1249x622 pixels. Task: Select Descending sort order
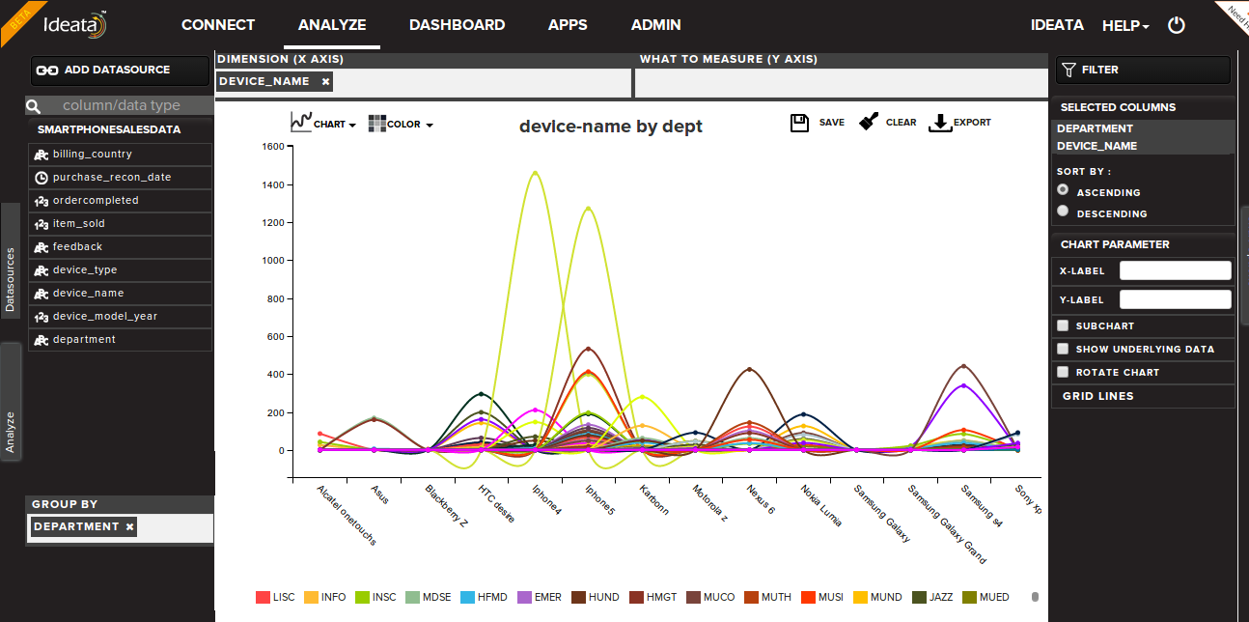point(1063,211)
